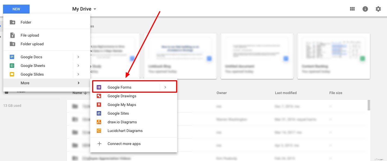Open Drive settings via the gear icon

tap(378, 9)
